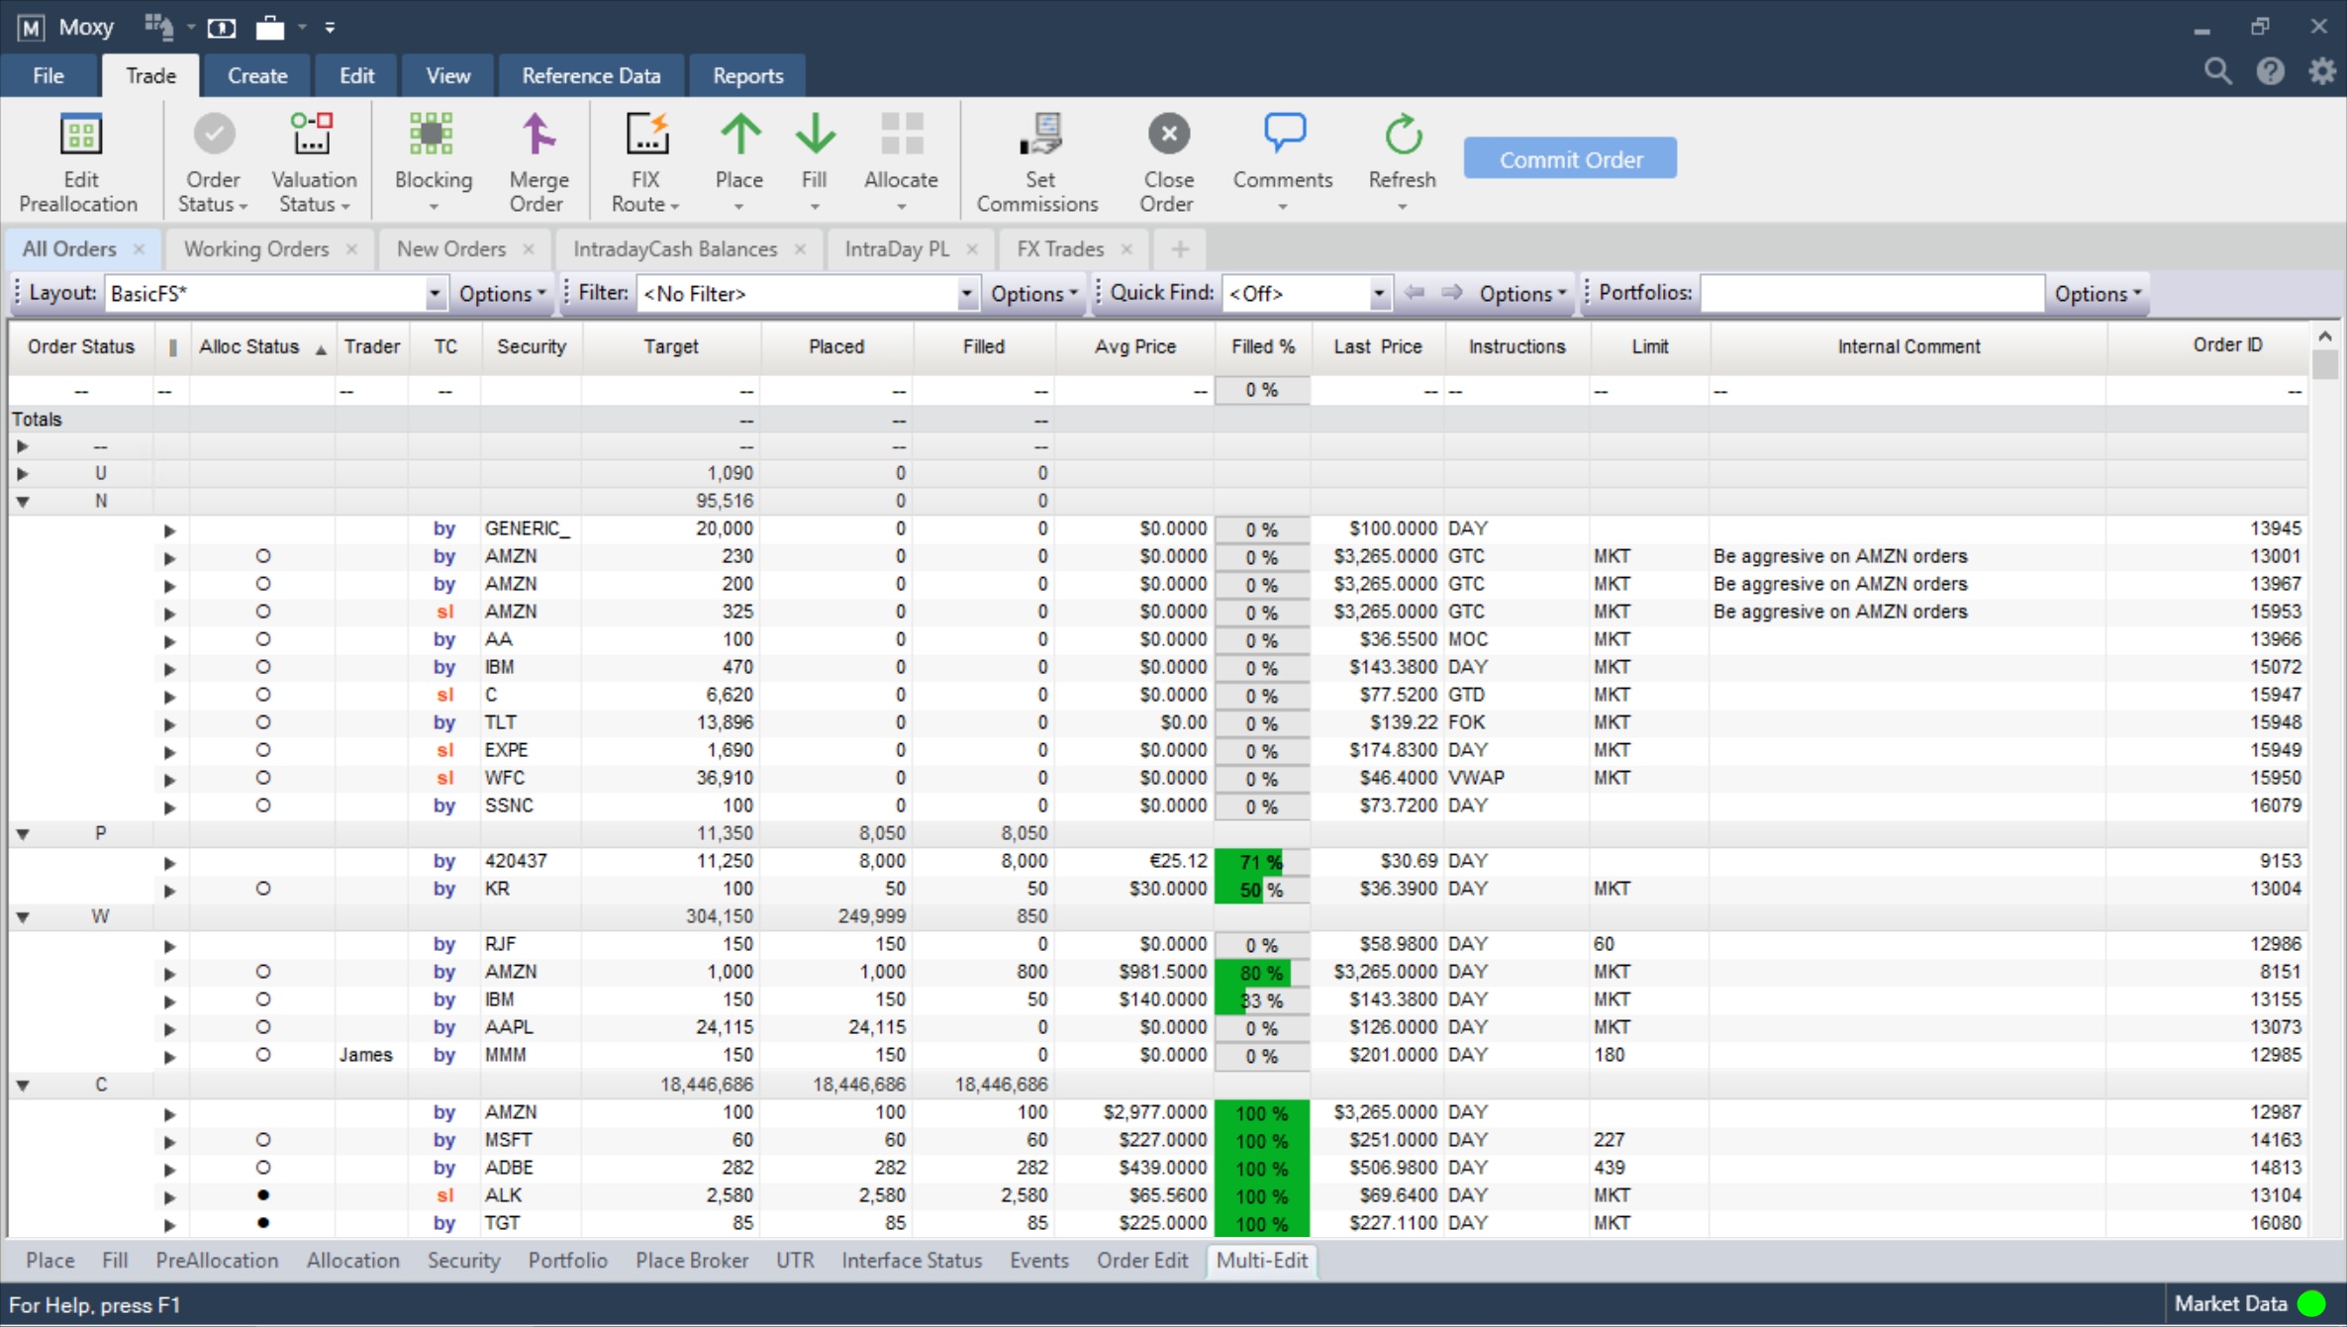Open the Edit Preallocation tool
Image resolution: width=2347 pixels, height=1327 pixels.
point(79,162)
